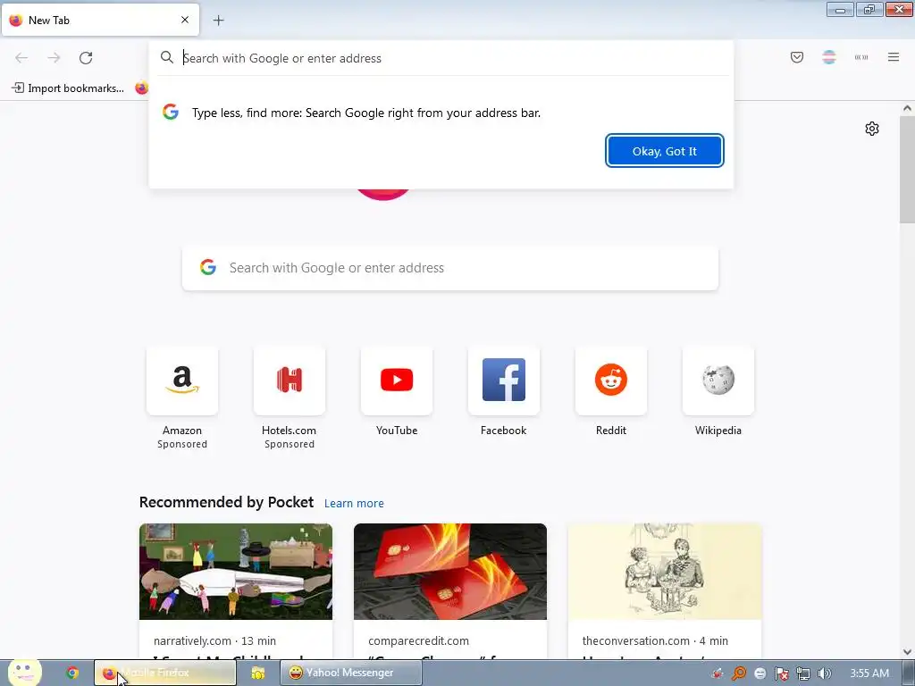The height and width of the screenshot is (686, 915).
Task: Click Google G icon in suggestion tip
Action: click(x=171, y=112)
